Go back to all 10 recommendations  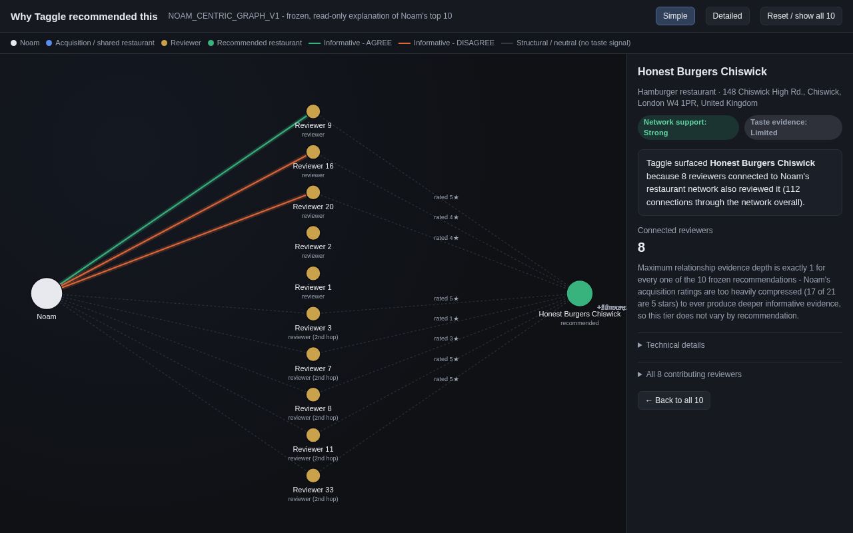click(x=674, y=400)
